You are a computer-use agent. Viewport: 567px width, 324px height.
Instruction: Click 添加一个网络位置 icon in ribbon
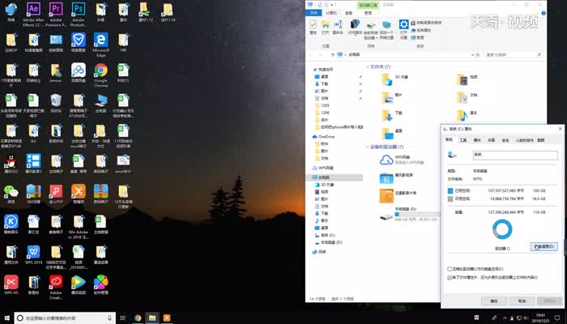pyautogui.click(x=386, y=29)
